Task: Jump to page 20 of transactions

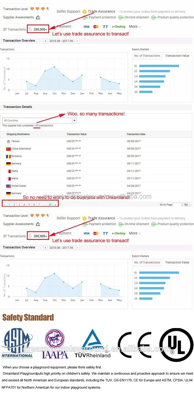Action: [x=50, y=204]
